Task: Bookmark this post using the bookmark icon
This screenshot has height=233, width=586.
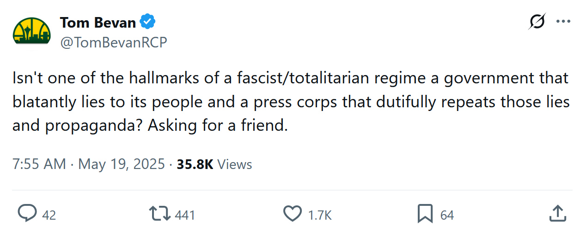Action: pos(425,214)
